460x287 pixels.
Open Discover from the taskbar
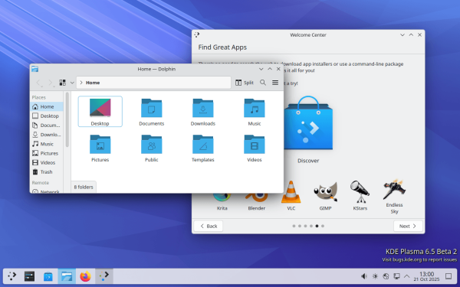coord(48,276)
